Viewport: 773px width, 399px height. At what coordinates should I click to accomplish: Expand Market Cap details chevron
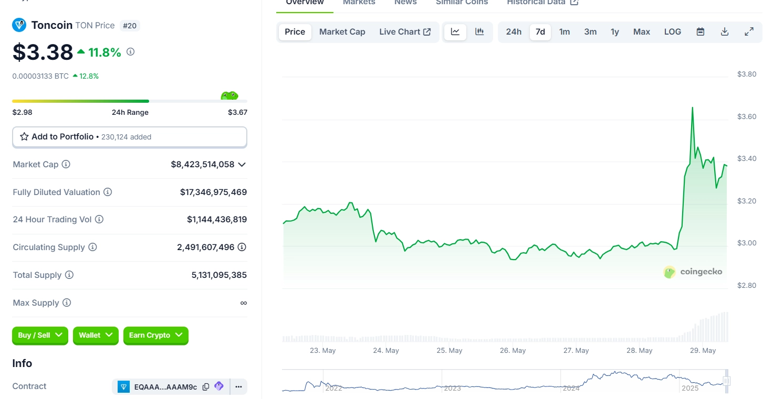[x=242, y=165]
